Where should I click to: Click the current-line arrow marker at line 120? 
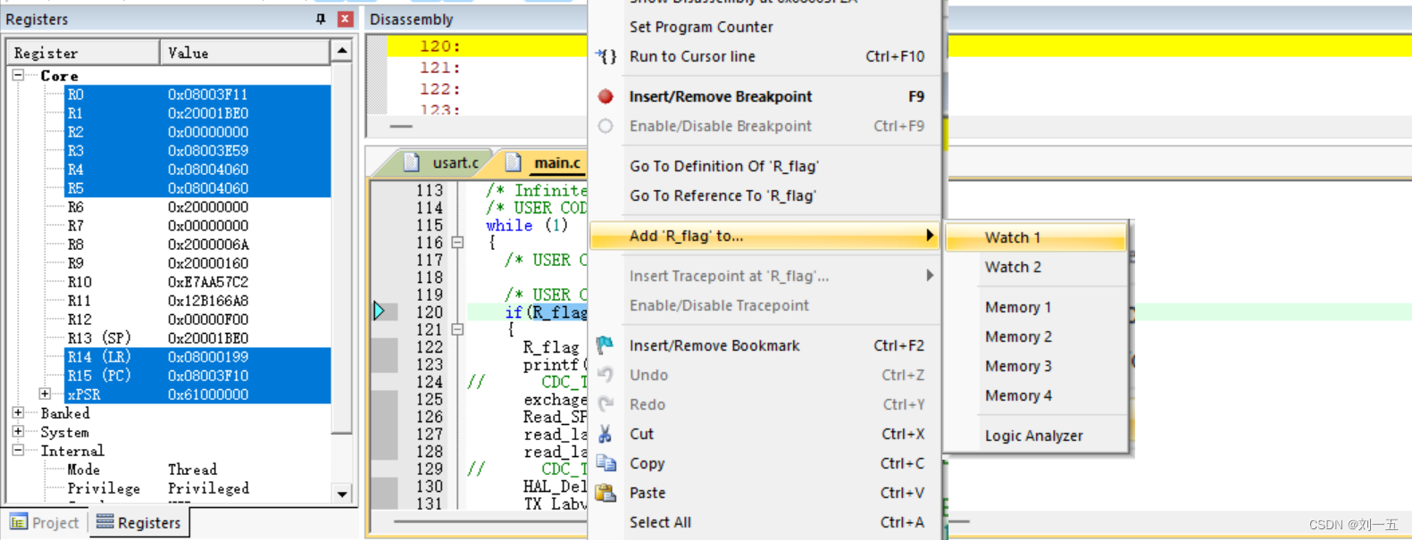coord(380,311)
